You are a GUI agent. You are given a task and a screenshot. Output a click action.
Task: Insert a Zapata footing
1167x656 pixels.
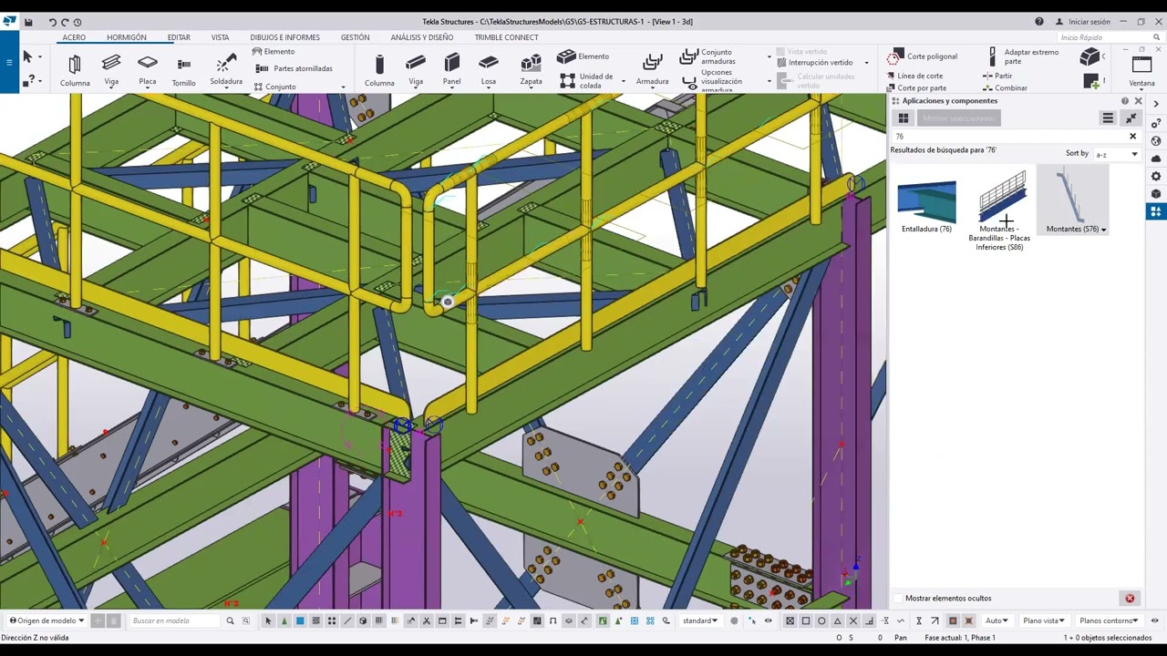(531, 70)
